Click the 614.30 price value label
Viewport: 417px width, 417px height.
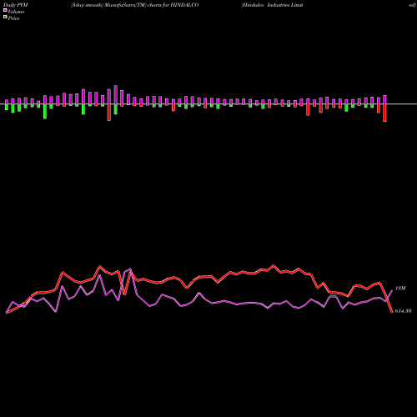(403, 311)
